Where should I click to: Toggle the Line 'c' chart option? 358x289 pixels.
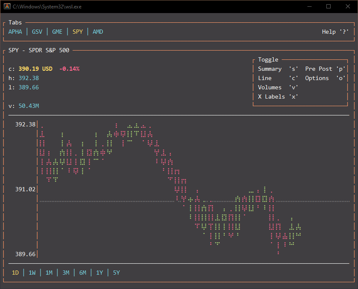coord(278,78)
